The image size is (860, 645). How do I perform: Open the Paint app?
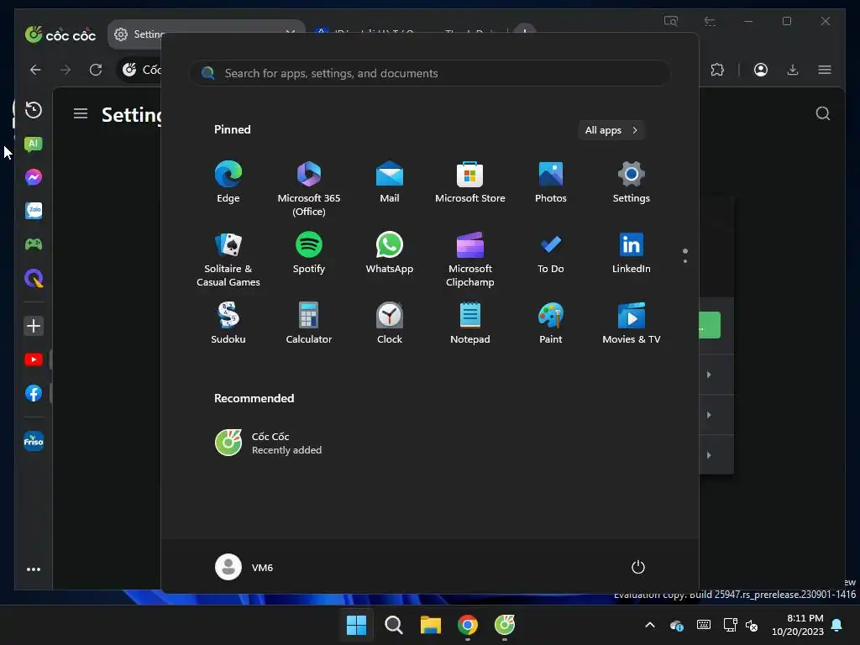(x=551, y=323)
